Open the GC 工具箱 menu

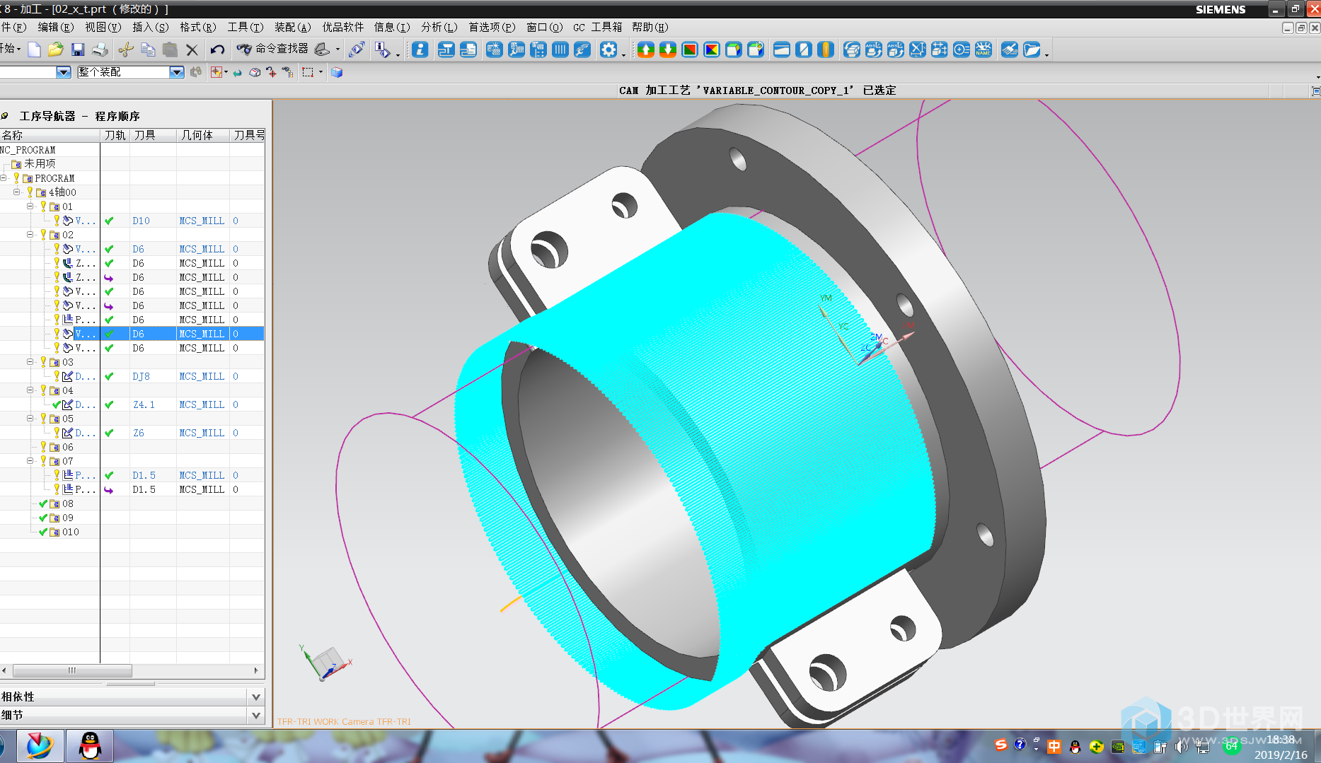(597, 27)
